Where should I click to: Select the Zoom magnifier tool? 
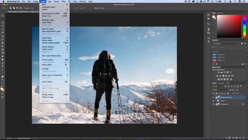click(2, 80)
